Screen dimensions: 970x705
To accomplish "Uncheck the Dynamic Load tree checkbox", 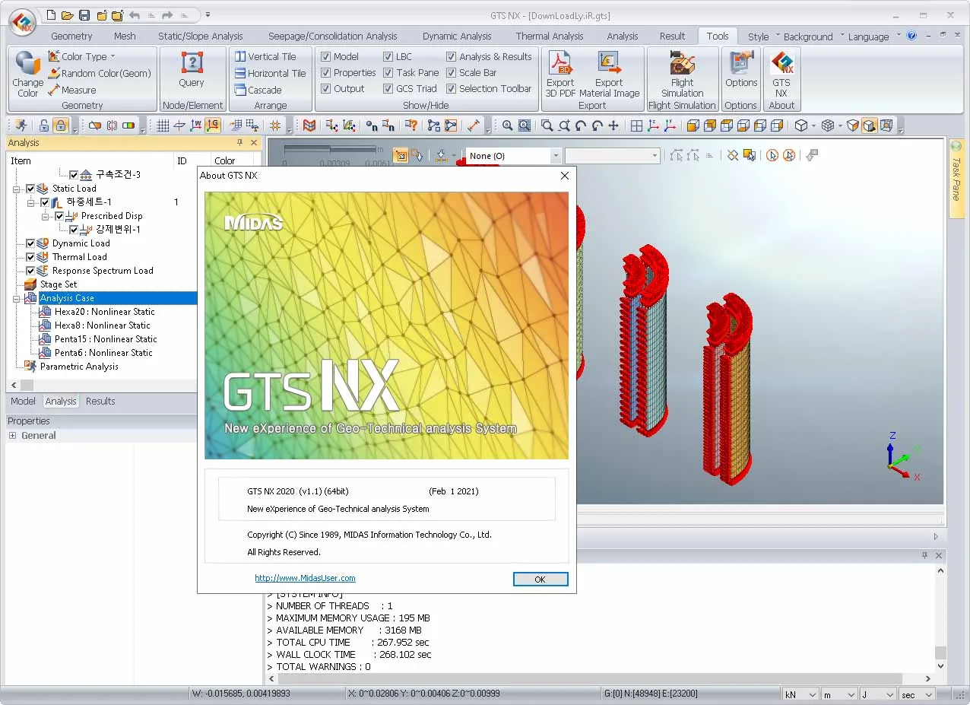I will coord(30,243).
